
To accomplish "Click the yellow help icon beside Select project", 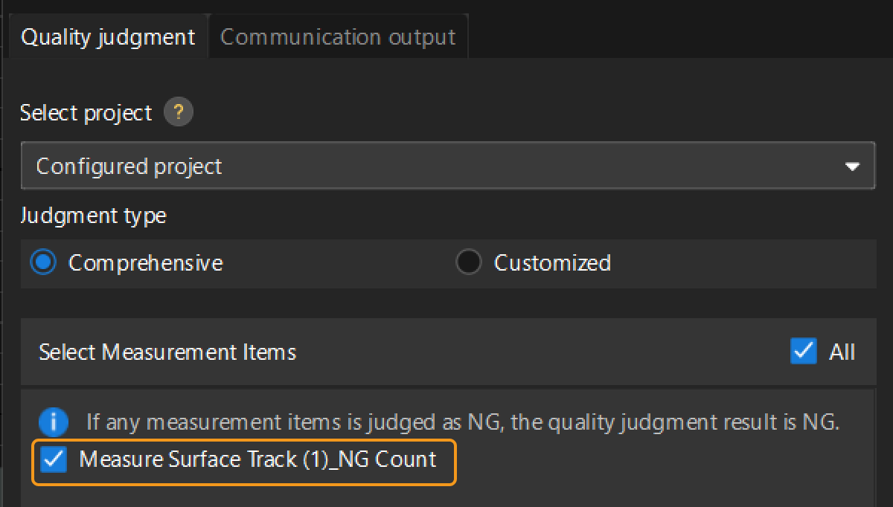I will 178,113.
